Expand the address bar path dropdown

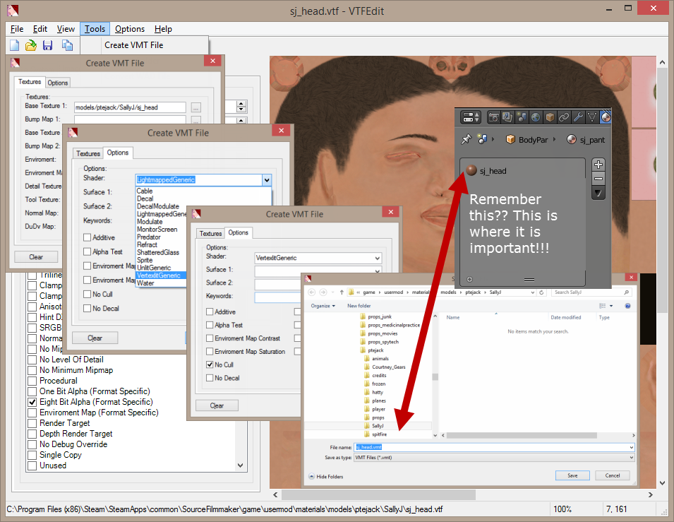(533, 292)
